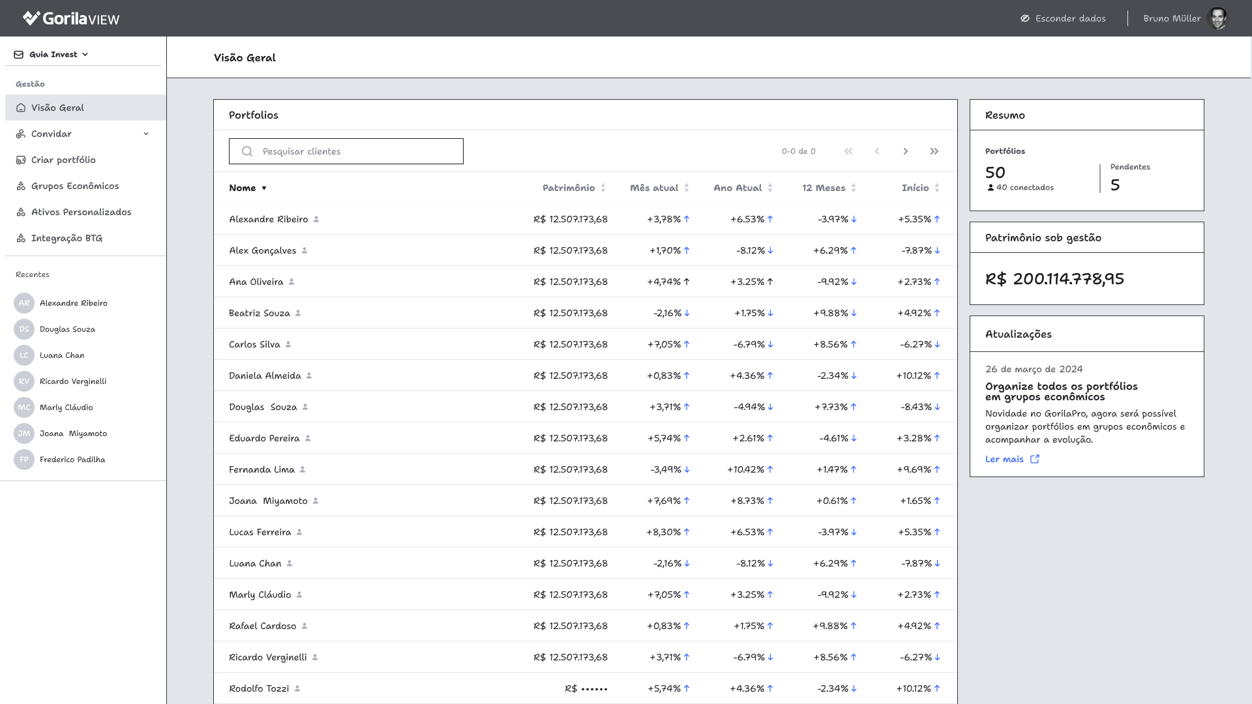Click the Pendentes count 5
The height and width of the screenshot is (704, 1252).
click(x=1115, y=185)
